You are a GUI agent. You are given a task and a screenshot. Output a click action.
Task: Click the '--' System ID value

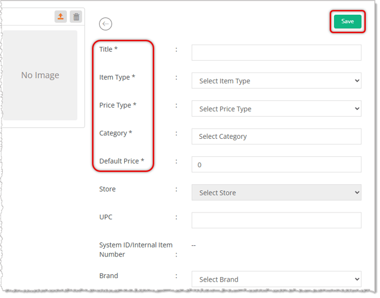[x=193, y=245]
